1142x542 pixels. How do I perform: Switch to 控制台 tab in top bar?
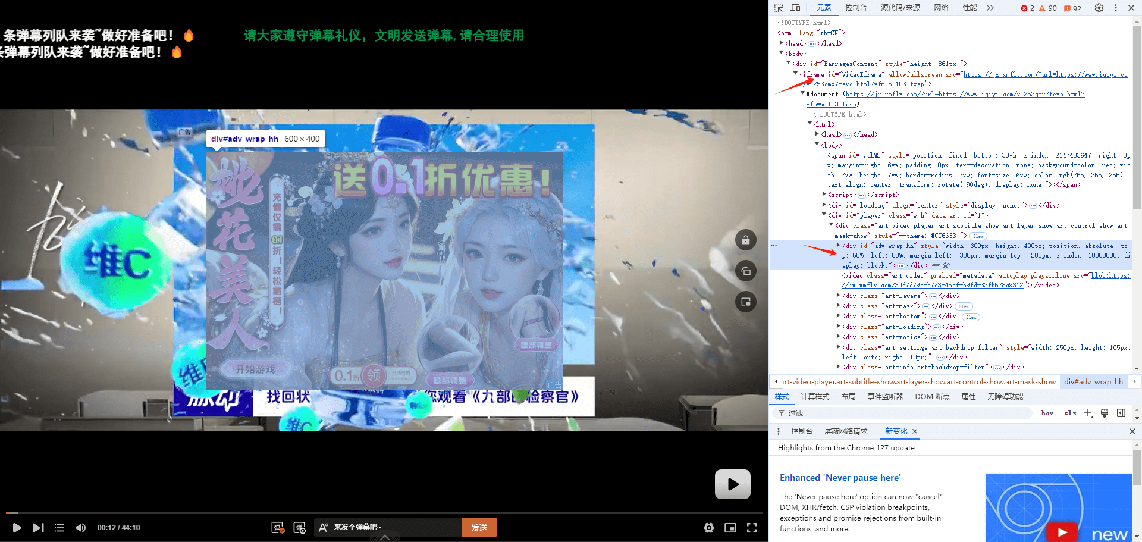(x=856, y=8)
